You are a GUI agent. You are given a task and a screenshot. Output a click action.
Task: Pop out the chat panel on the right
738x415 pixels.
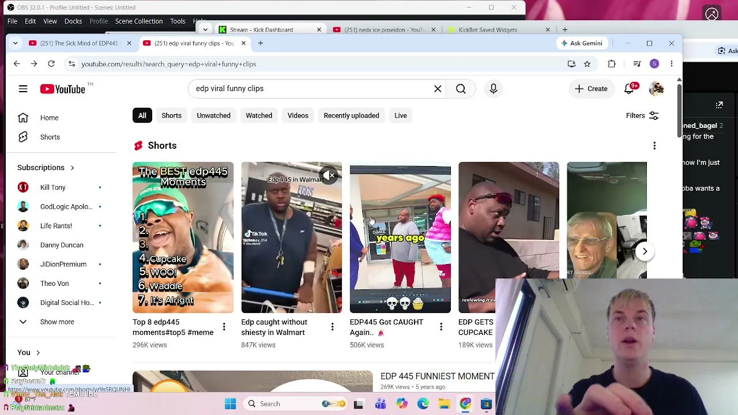point(720,105)
